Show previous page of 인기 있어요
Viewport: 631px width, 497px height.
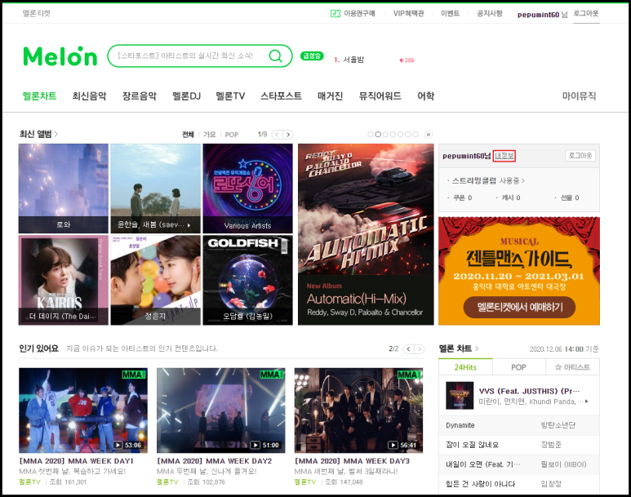tap(408, 349)
